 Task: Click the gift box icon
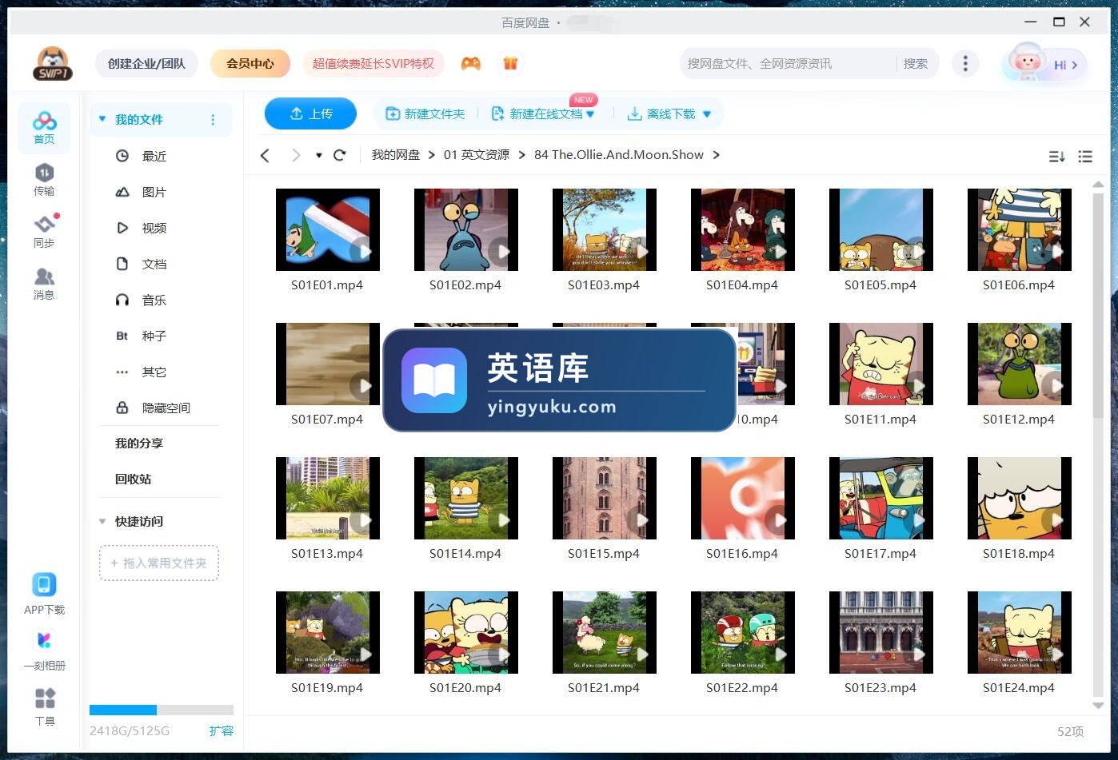click(x=510, y=63)
